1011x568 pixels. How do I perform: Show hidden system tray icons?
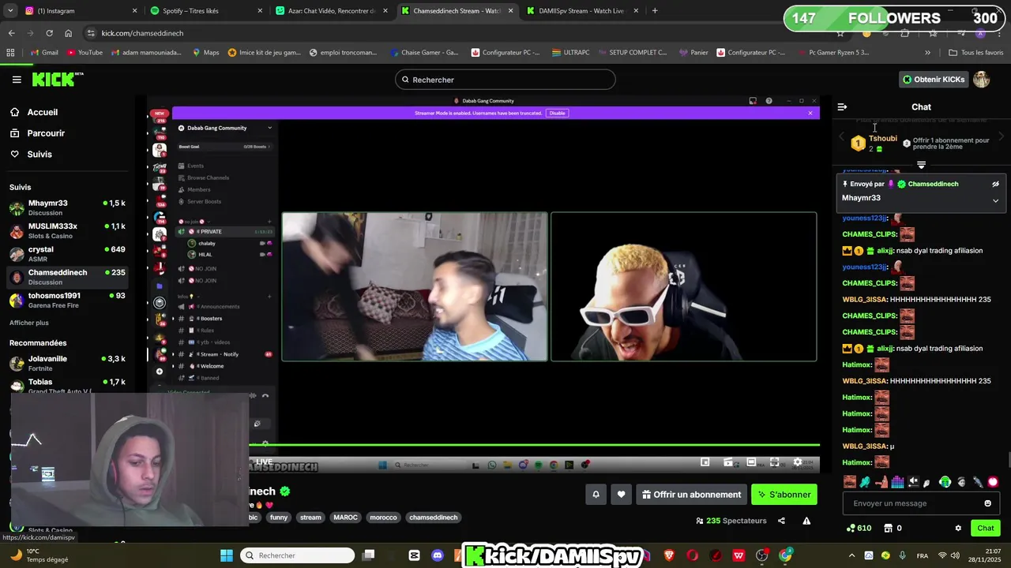(851, 555)
